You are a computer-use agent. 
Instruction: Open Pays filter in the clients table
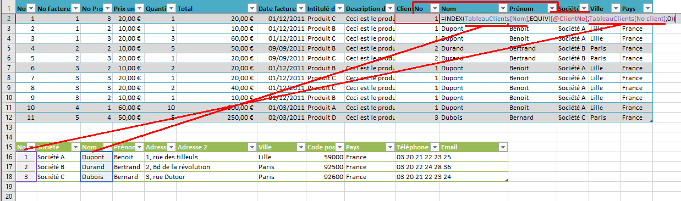click(x=390, y=147)
